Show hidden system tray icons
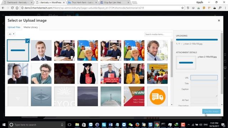 pos(188,125)
